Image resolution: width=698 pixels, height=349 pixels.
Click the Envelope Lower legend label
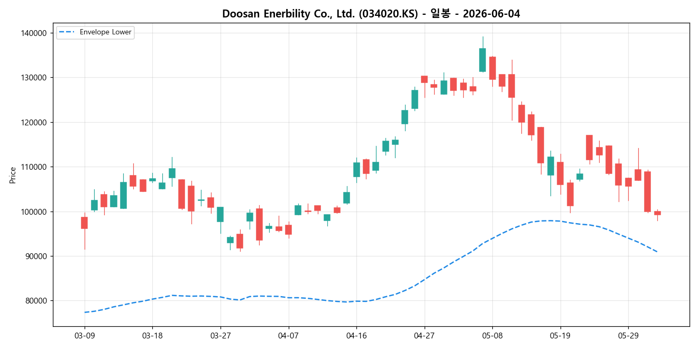(106, 32)
